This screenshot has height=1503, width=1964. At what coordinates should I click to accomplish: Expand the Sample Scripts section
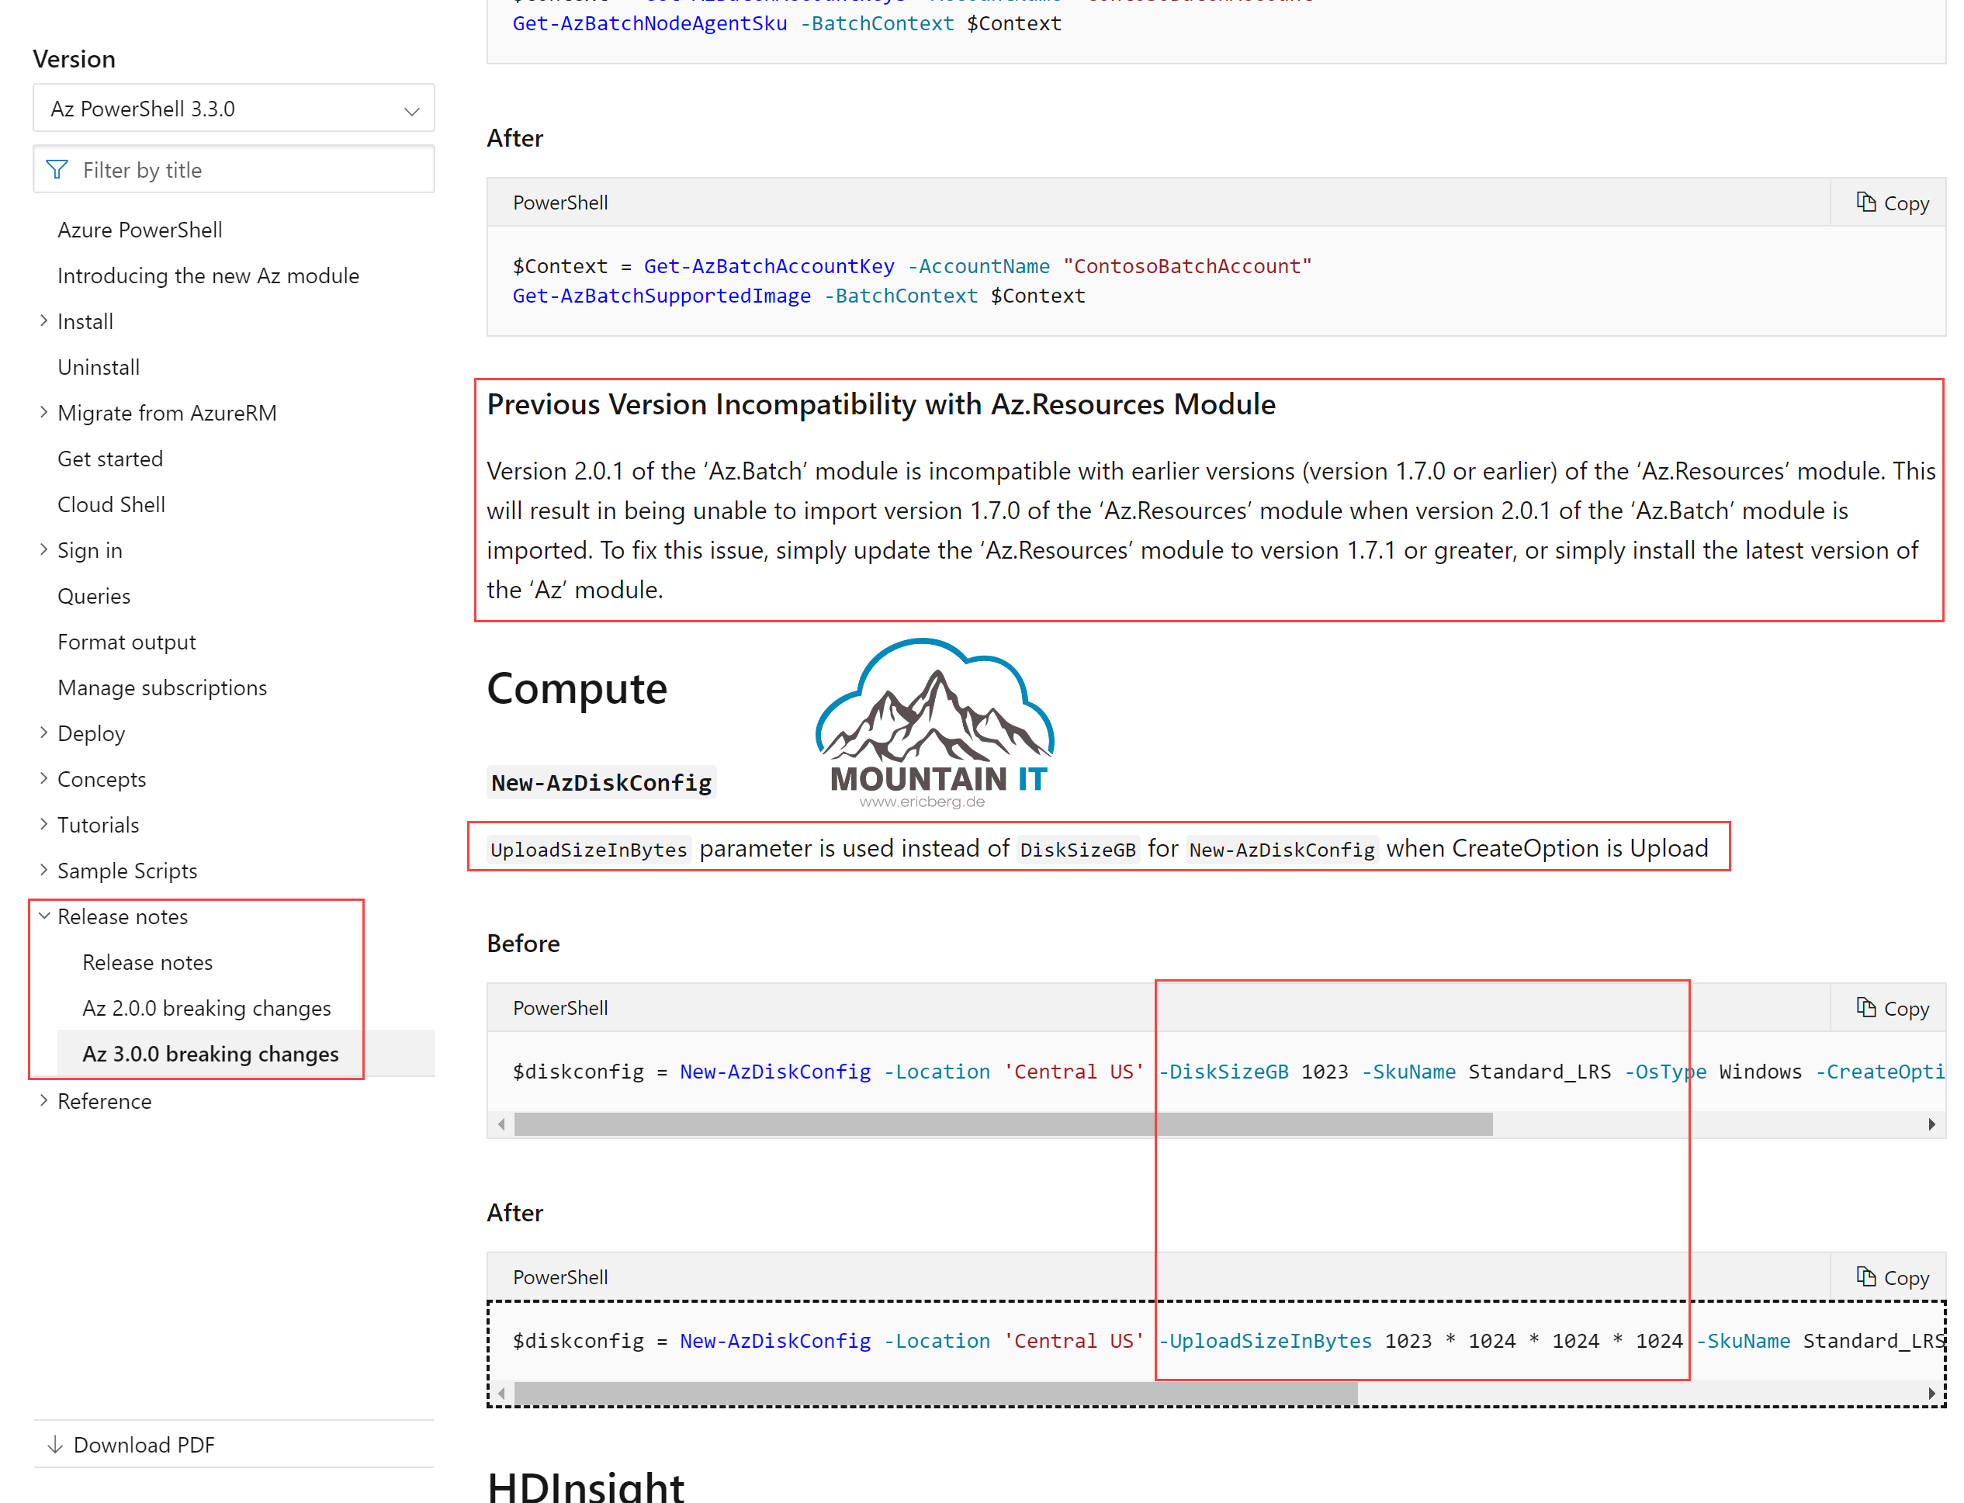(45, 870)
